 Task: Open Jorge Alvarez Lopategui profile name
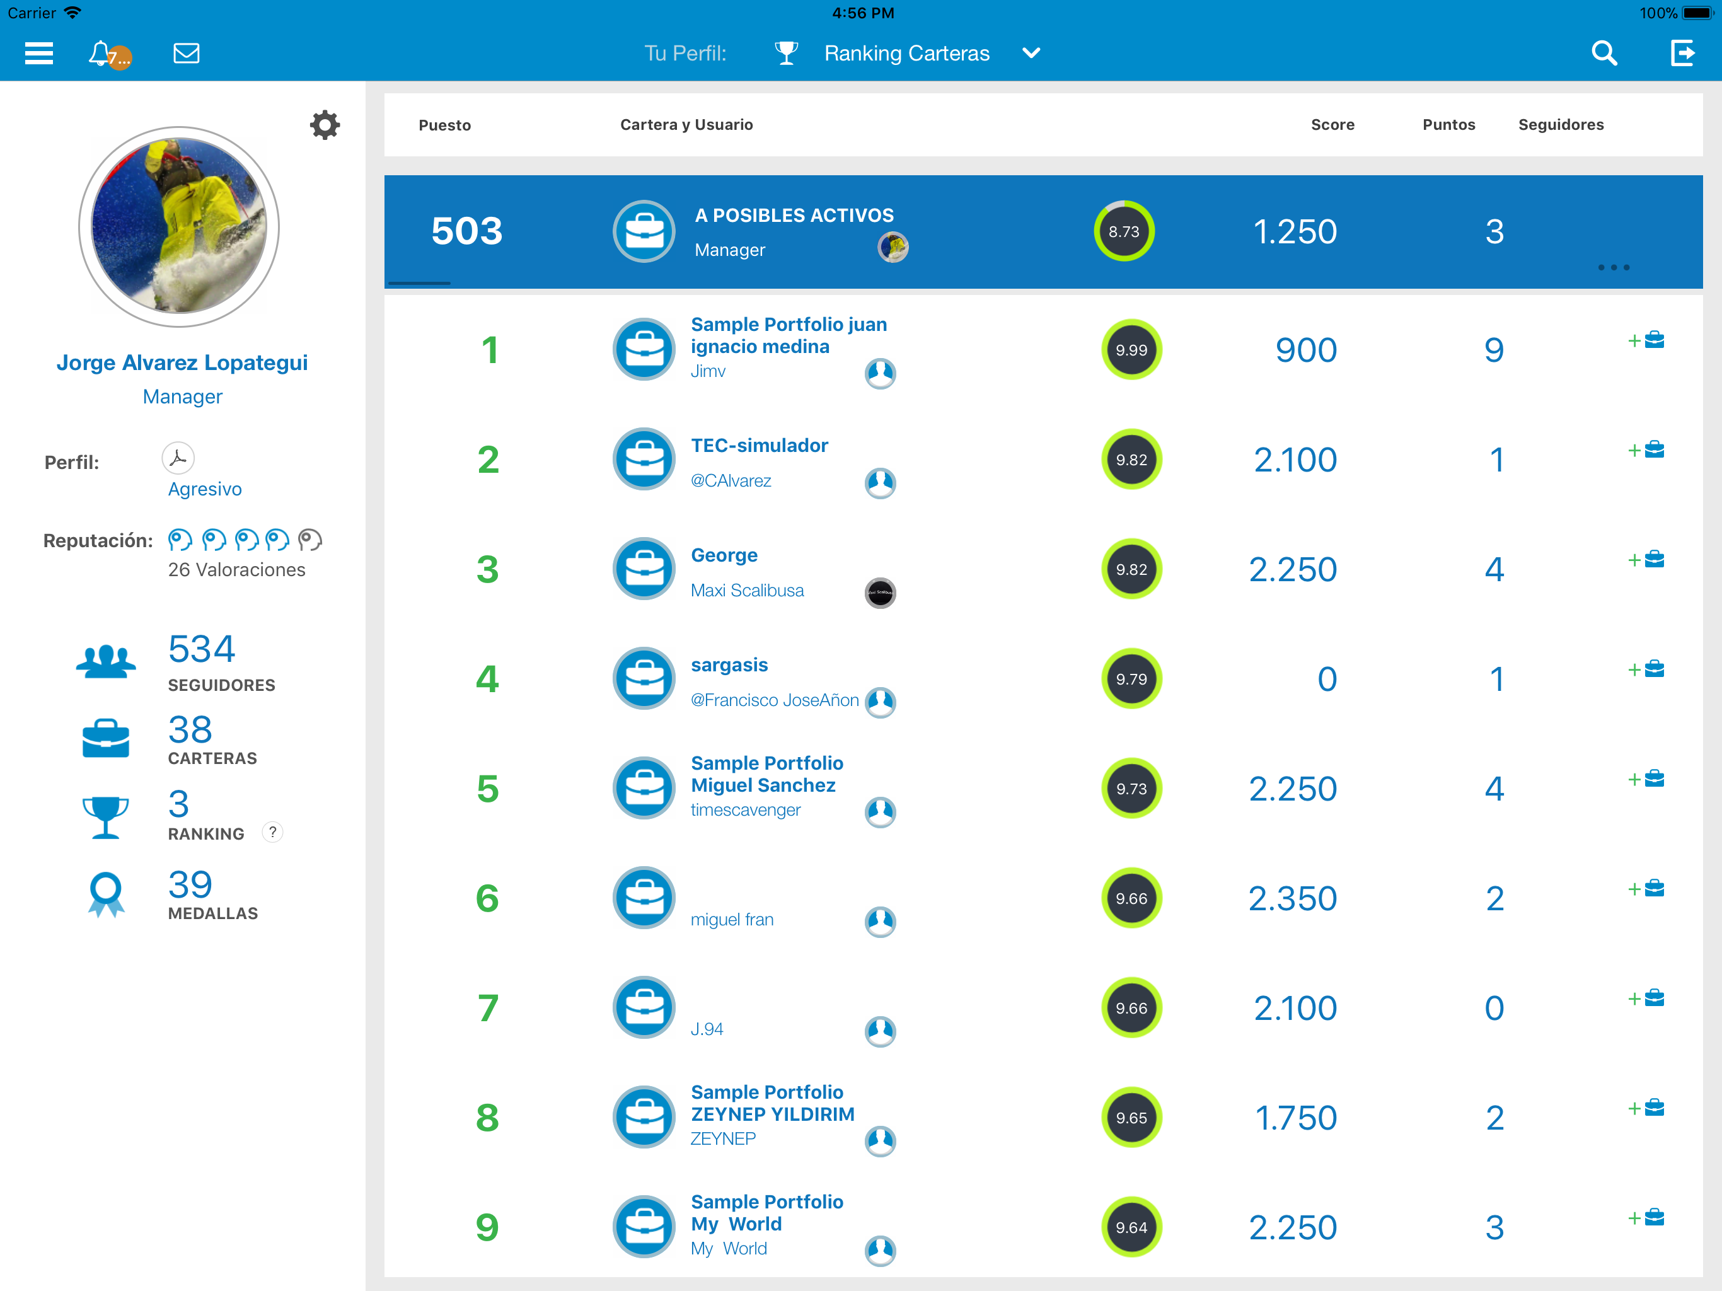(x=182, y=363)
